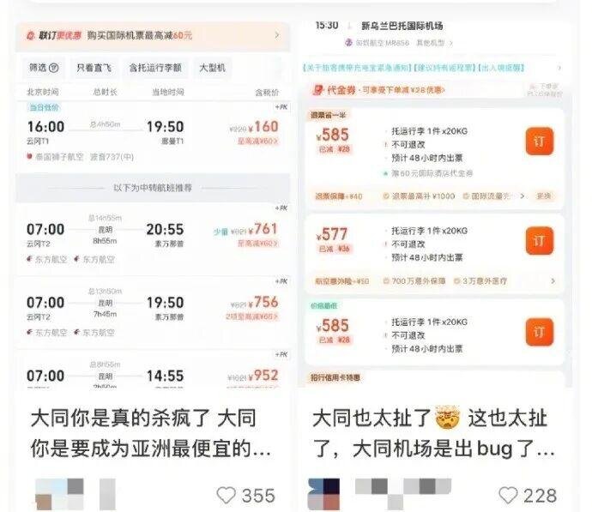The height and width of the screenshot is (512, 592).
Task: Select the 16:00 direct flight at ¥160
Action: tap(153, 136)
